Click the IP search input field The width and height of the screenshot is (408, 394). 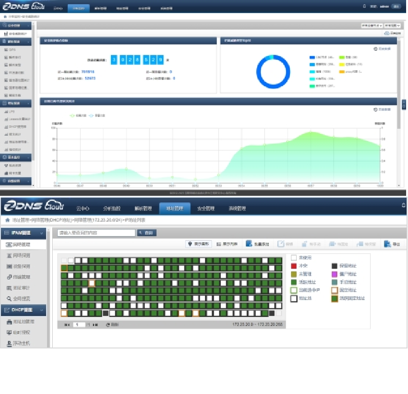click(96, 233)
